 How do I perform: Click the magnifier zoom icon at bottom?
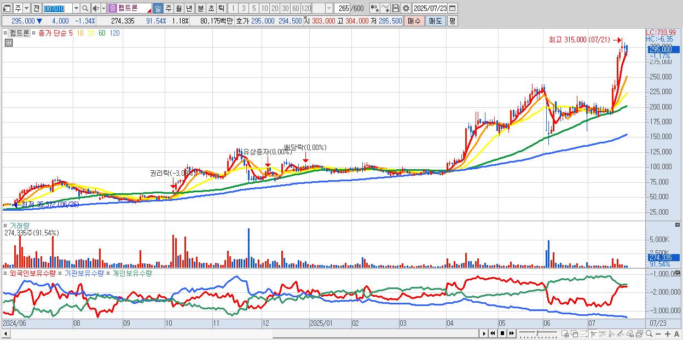point(649,333)
